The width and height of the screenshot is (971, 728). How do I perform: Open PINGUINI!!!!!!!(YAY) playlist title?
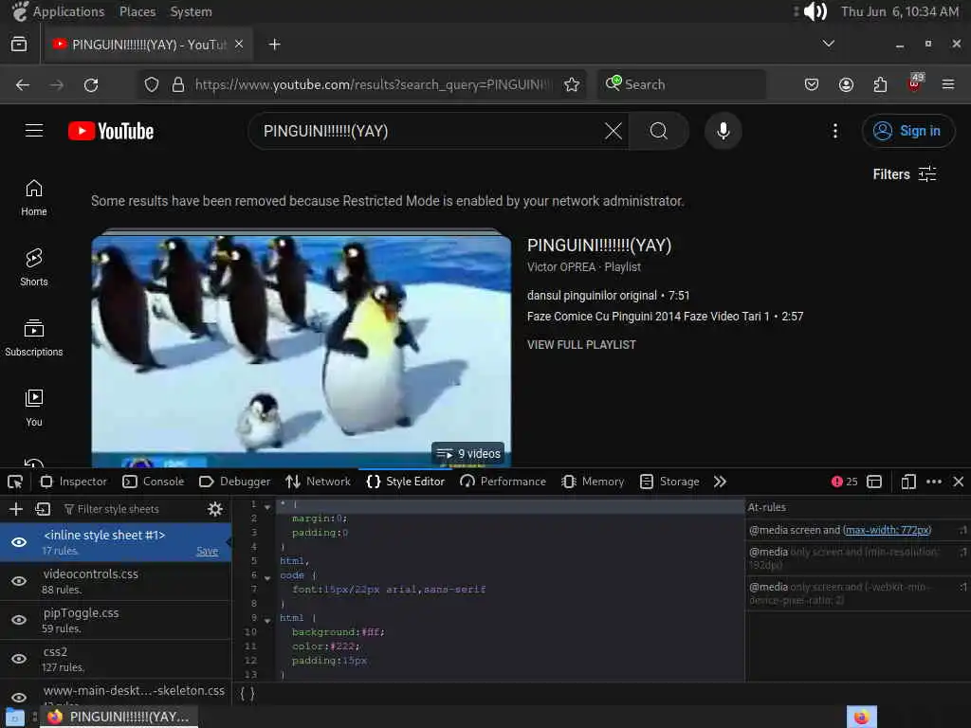point(599,246)
